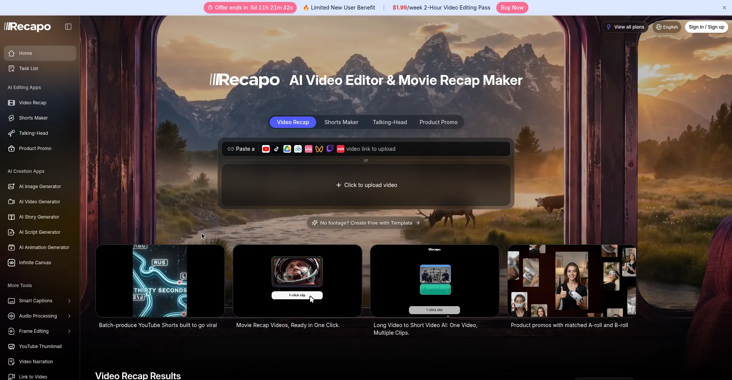Open Talking-Head in the sidebar
732x380 pixels.
(40, 133)
